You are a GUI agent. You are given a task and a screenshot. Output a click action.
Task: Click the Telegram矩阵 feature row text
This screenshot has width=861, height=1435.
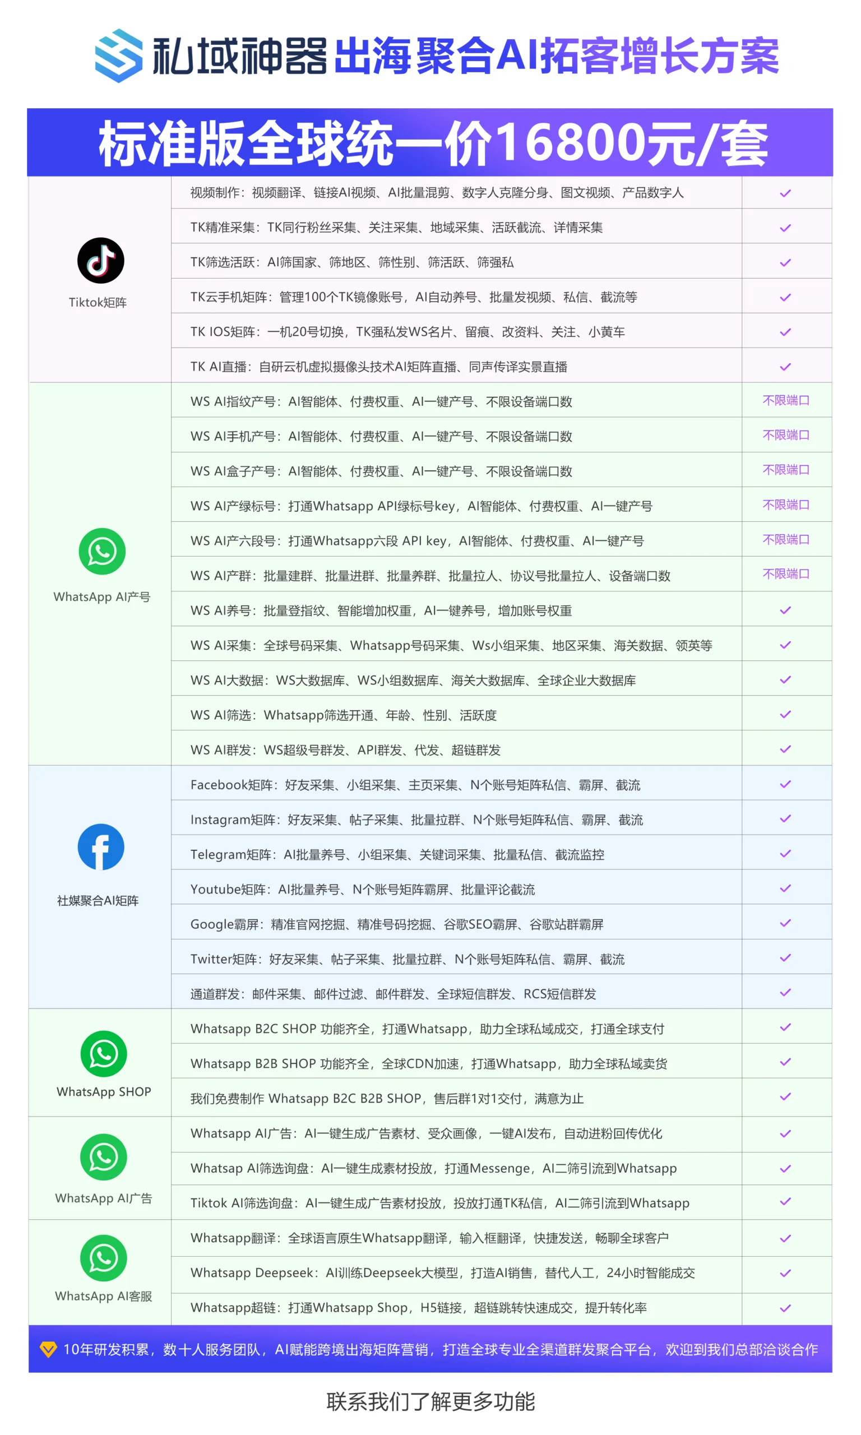397,854
